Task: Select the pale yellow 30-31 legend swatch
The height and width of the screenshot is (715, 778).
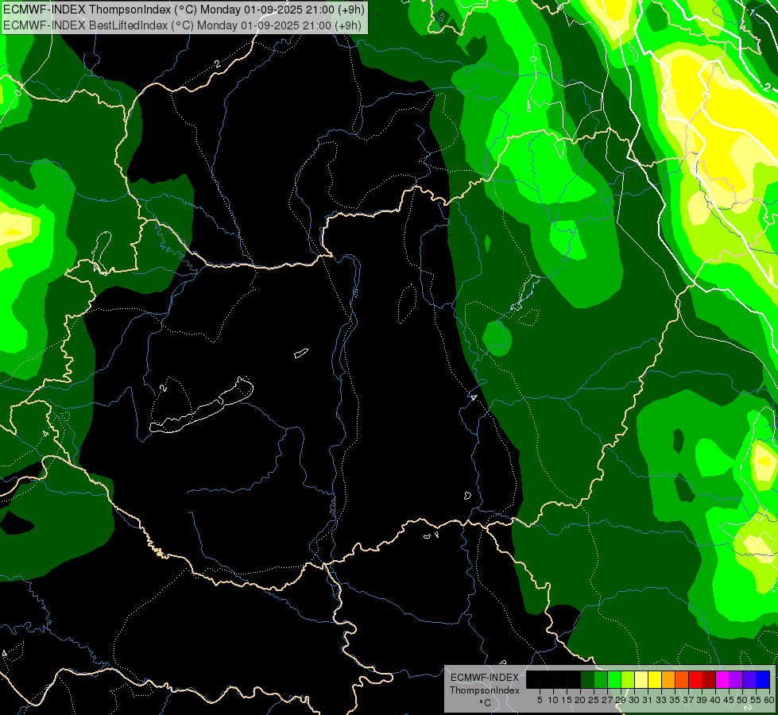Action: [641, 679]
